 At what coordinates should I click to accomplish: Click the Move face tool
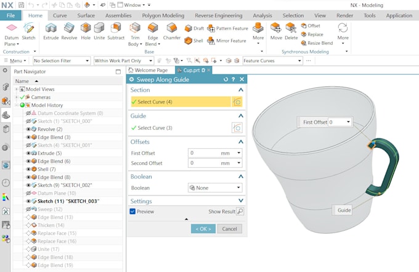276,32
